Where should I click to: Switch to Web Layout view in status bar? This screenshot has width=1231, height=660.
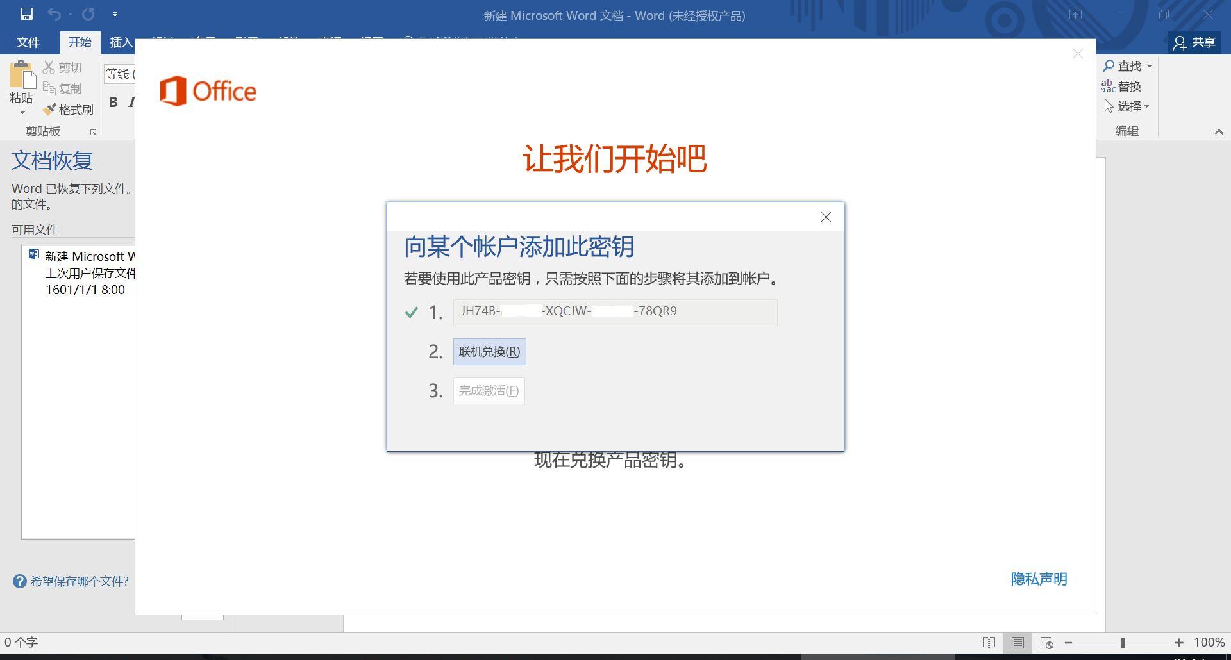tap(1046, 642)
